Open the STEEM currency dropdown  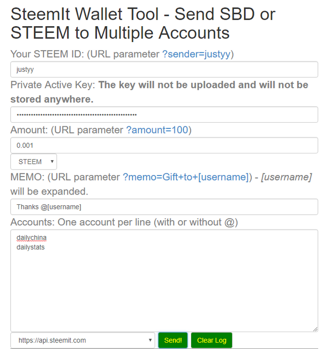(34, 162)
